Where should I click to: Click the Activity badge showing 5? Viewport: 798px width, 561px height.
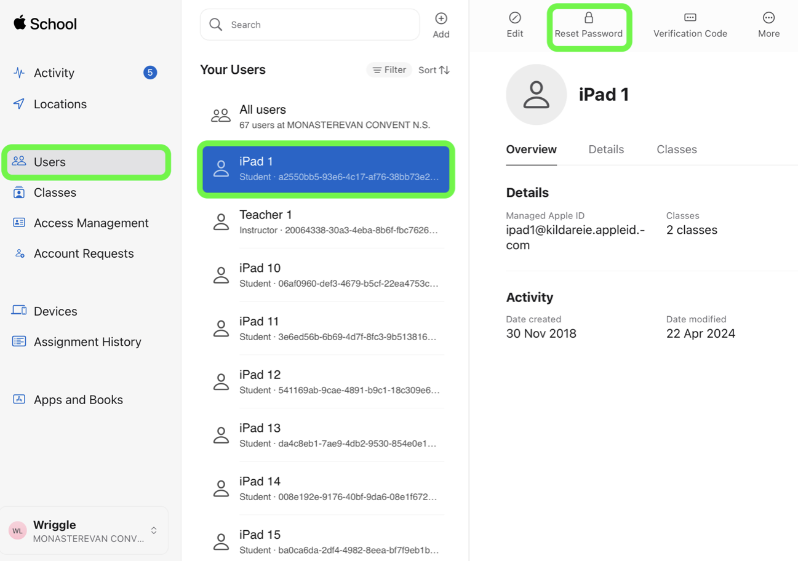pyautogui.click(x=150, y=73)
